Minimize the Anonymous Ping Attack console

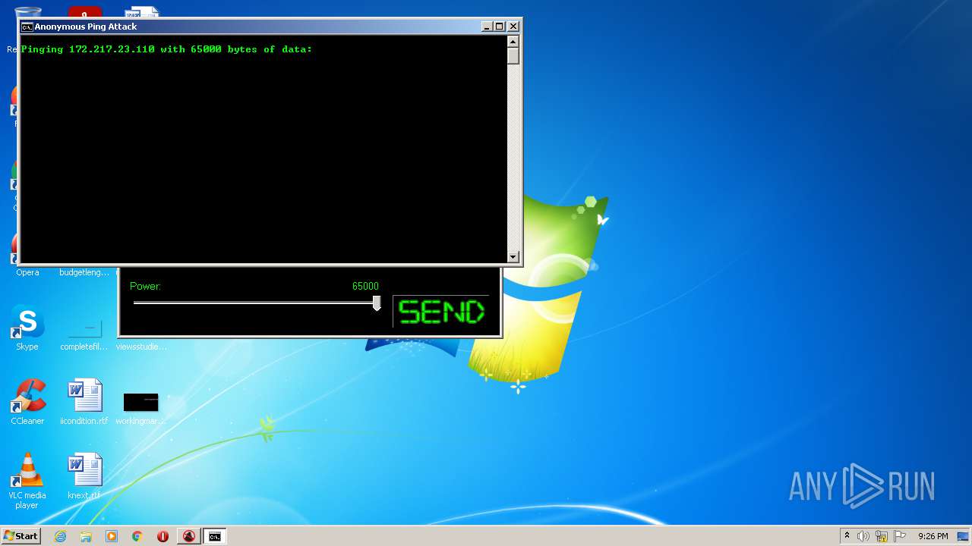(x=487, y=27)
